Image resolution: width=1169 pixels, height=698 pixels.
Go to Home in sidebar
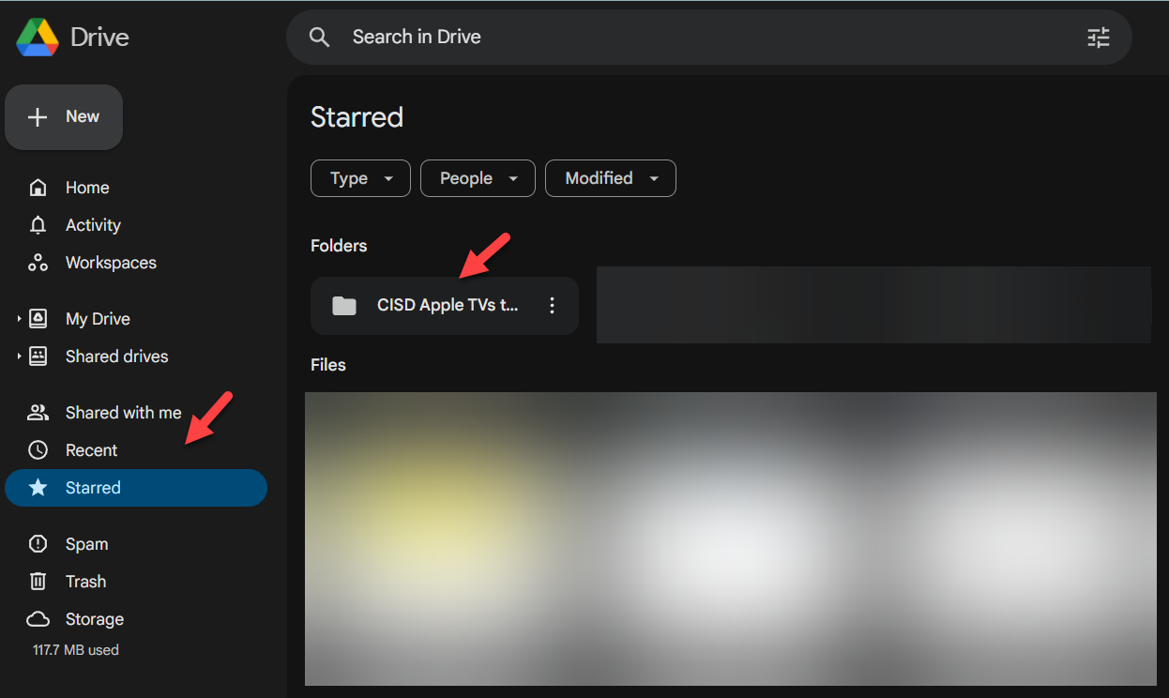tap(86, 188)
